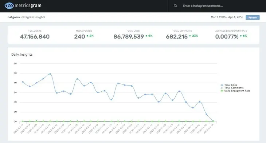The width and height of the screenshot is (266, 143).
Task: Click the likes peak data point on 2016-03-11
Action: point(50,74)
